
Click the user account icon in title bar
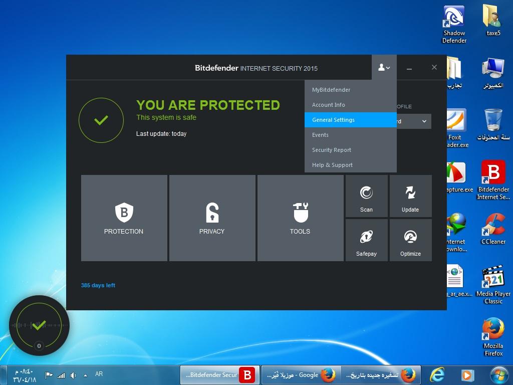(384, 68)
